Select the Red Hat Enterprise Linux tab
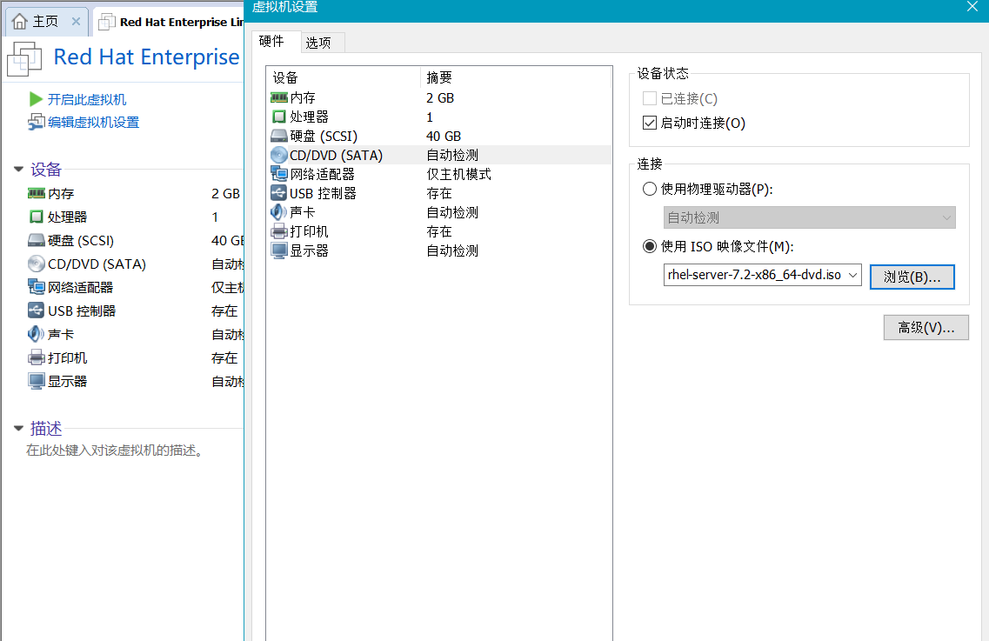989x641 pixels. click(x=170, y=22)
